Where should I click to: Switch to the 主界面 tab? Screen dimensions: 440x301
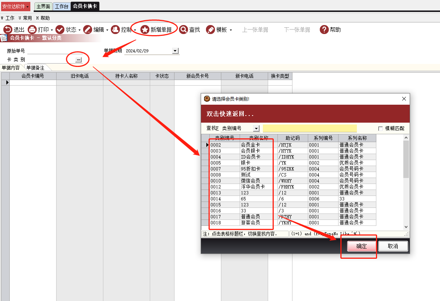43,6
